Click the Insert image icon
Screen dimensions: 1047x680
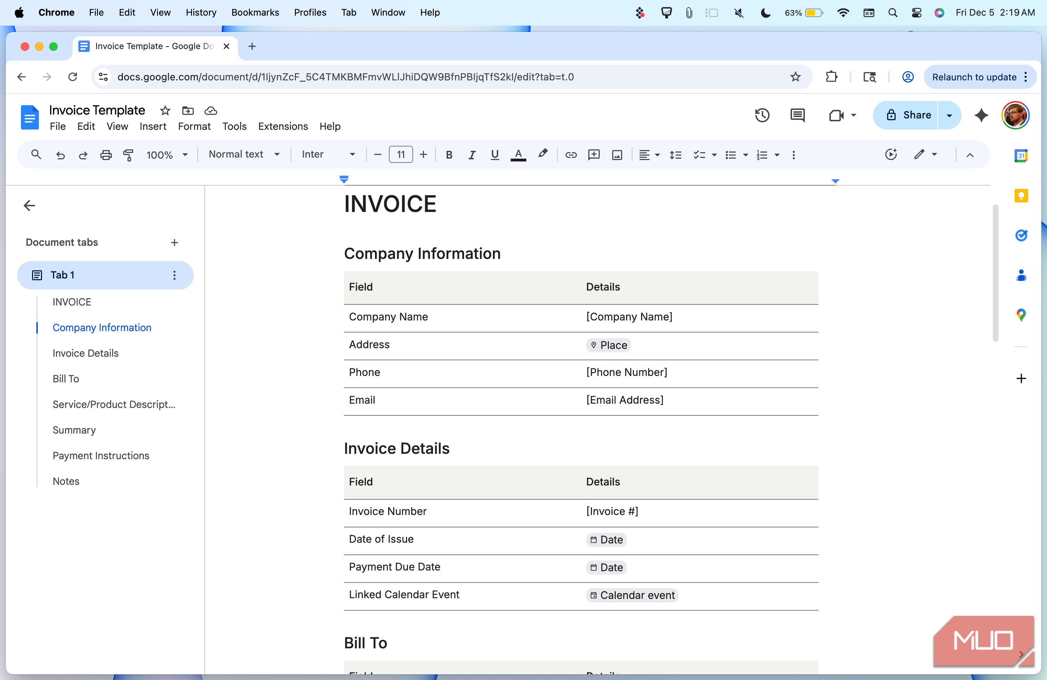click(617, 155)
